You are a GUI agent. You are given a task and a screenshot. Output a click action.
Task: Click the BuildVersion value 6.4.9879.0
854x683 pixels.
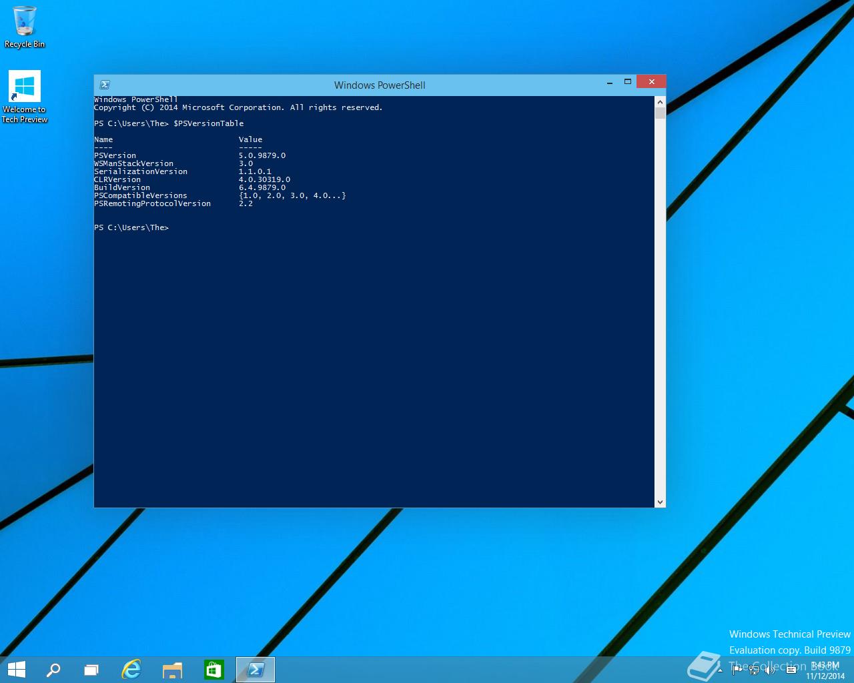[262, 187]
